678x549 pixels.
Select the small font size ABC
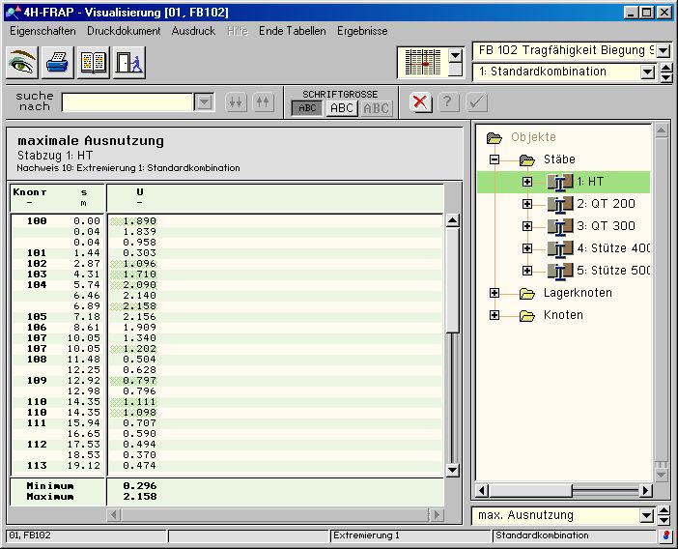click(x=307, y=108)
